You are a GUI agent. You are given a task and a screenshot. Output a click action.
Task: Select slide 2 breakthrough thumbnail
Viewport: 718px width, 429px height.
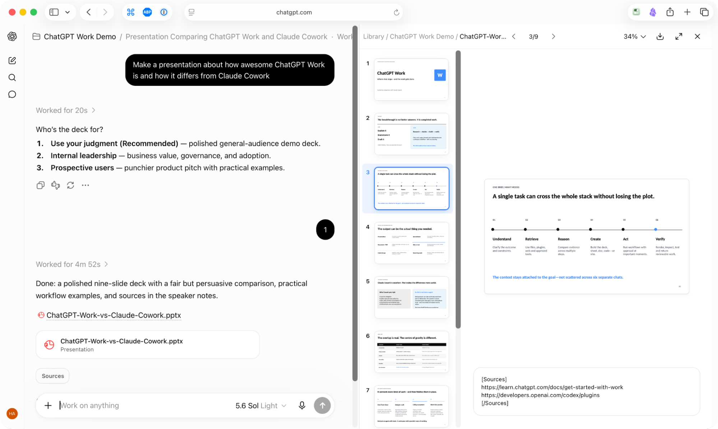click(x=411, y=134)
